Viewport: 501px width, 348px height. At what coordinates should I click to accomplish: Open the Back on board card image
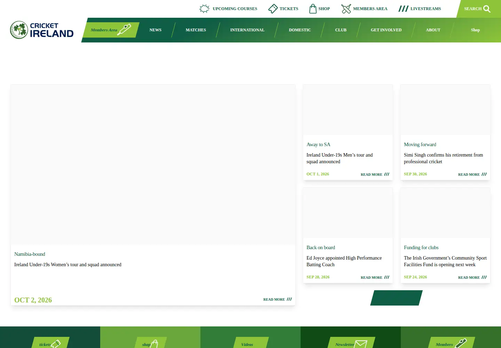[348, 213]
